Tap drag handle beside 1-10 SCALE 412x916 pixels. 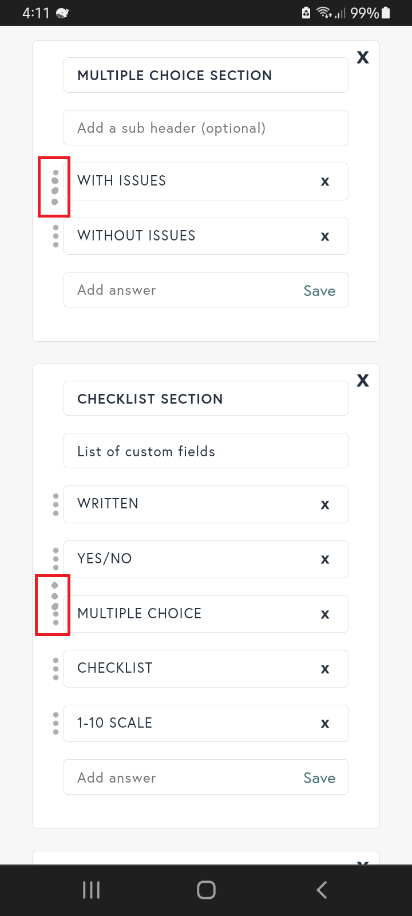(56, 723)
